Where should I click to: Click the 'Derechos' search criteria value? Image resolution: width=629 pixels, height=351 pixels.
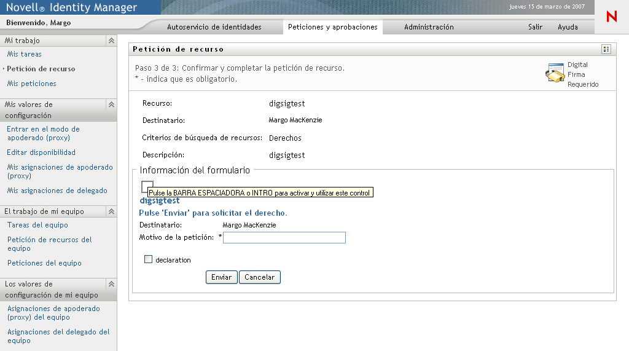click(285, 138)
